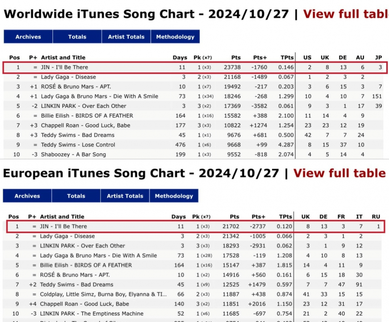
Task: Click LINKIN PARK - The Emptiness Machine entry
Action: [92, 314]
